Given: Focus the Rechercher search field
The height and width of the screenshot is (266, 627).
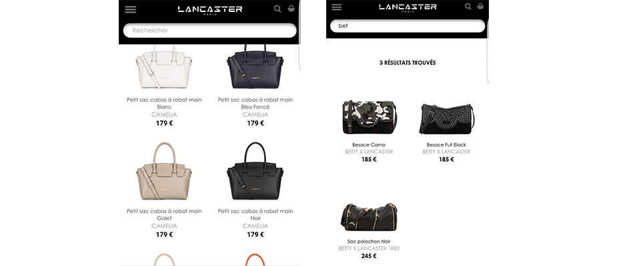Looking at the screenshot, I should (x=210, y=31).
